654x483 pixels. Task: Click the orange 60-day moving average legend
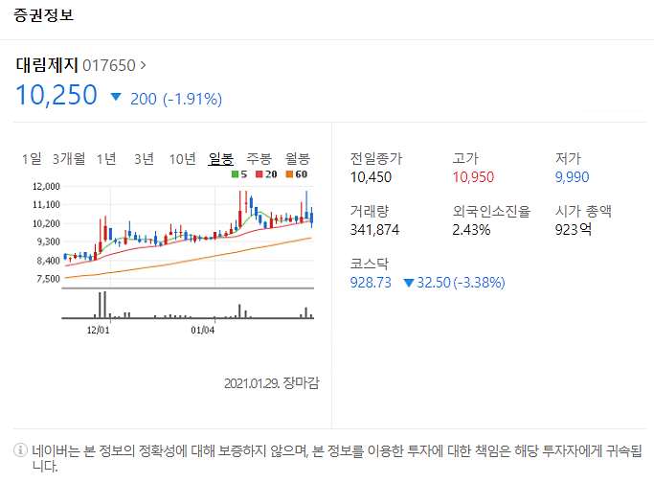click(297, 174)
